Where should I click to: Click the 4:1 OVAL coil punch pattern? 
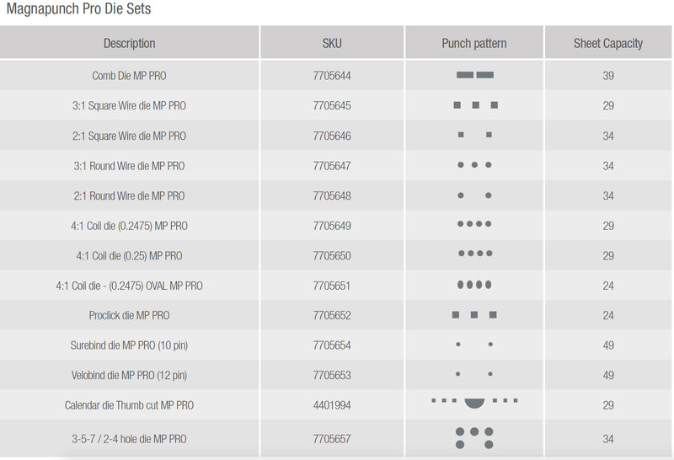(x=474, y=286)
